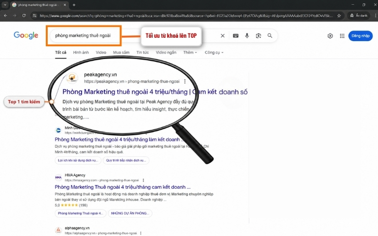378x236 pixels.
Task: Expand the Thêm dropdown
Action: pos(190,52)
